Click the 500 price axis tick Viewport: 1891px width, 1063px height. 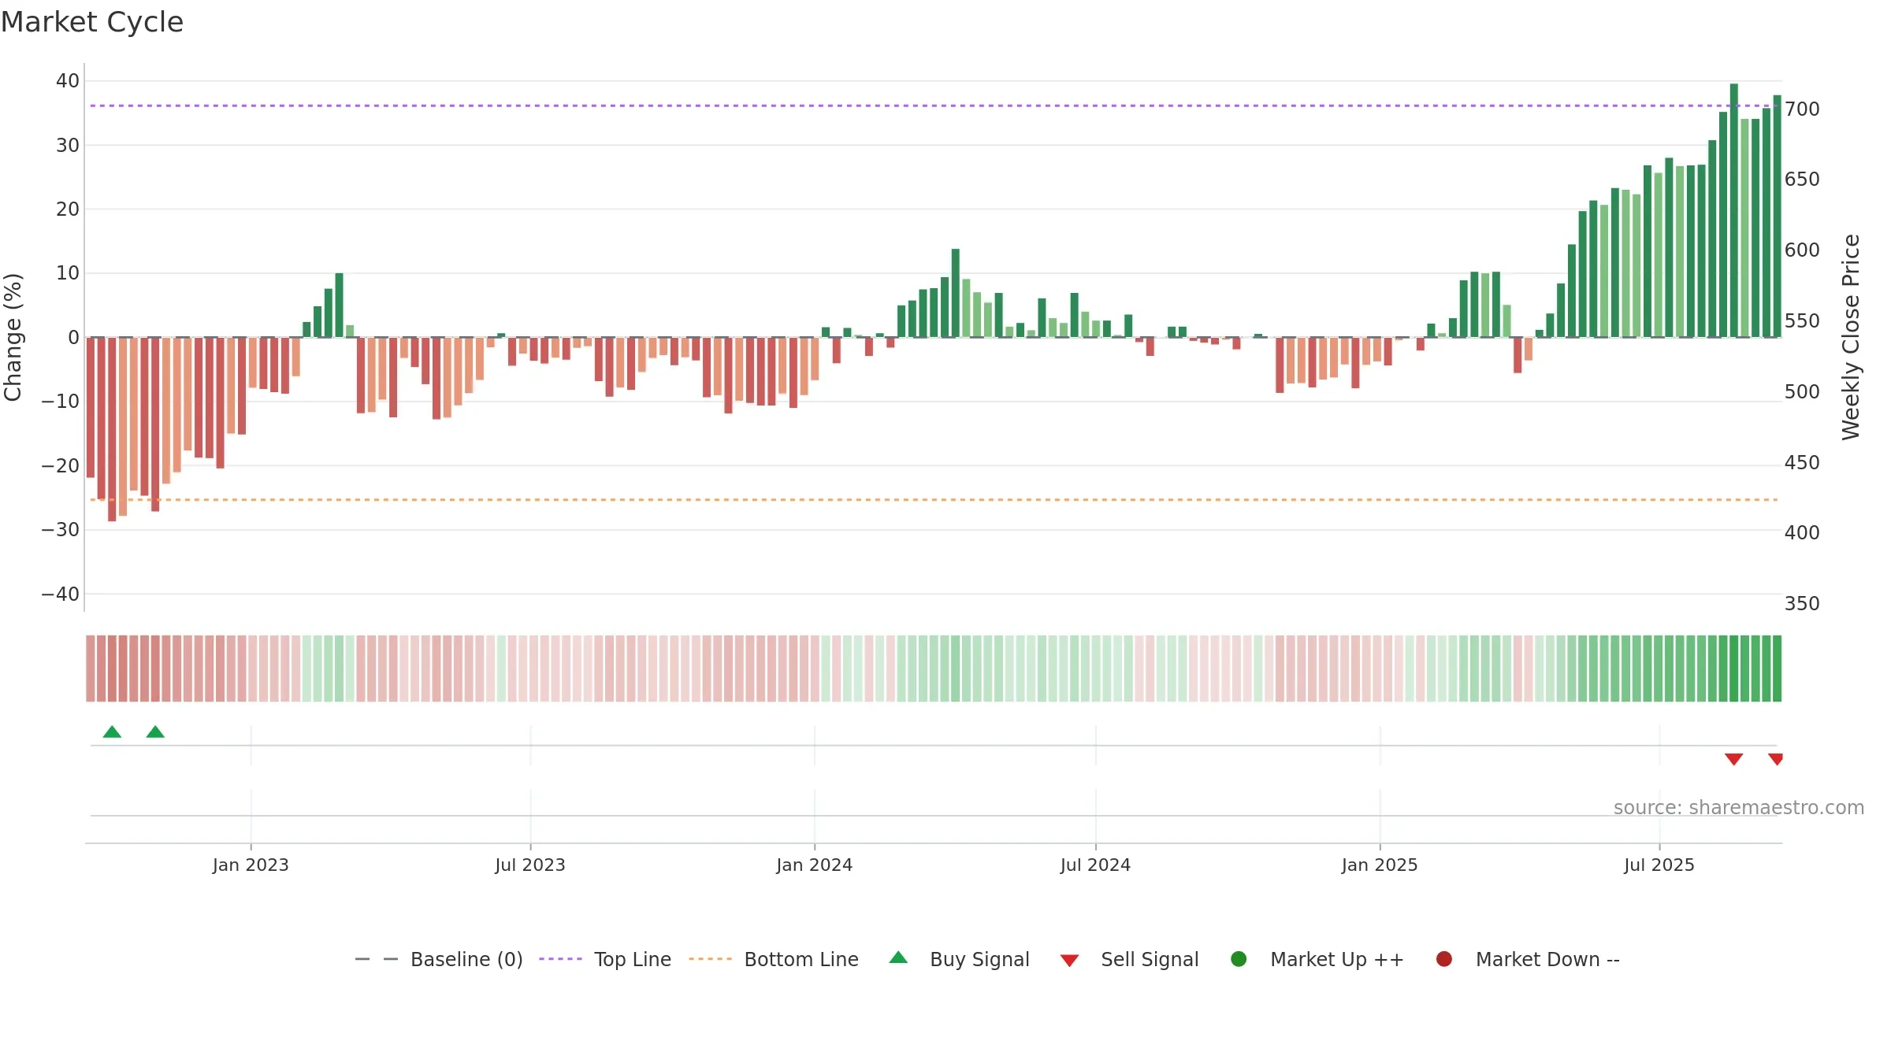1802,391
